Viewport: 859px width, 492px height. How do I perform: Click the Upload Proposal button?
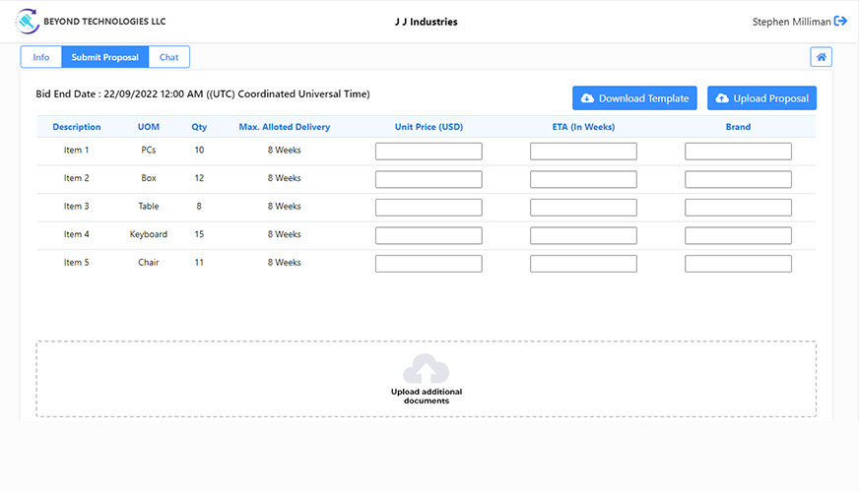click(x=761, y=98)
